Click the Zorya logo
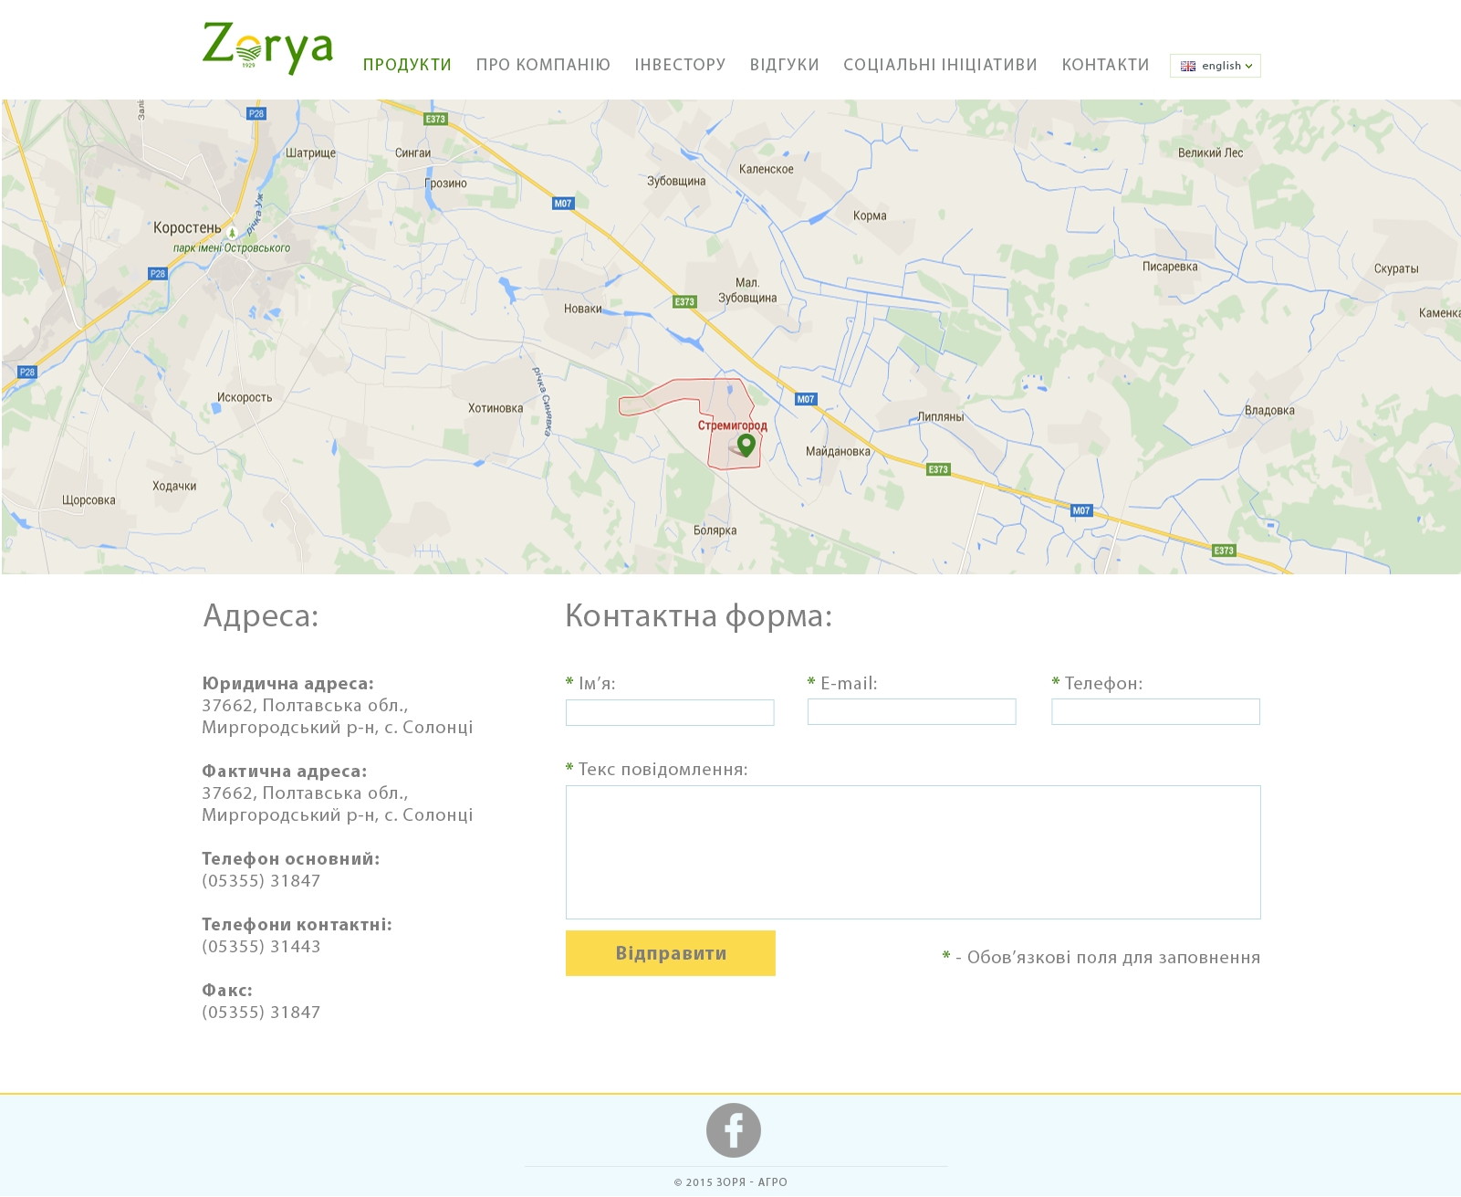The height and width of the screenshot is (1197, 1461). pos(267,48)
